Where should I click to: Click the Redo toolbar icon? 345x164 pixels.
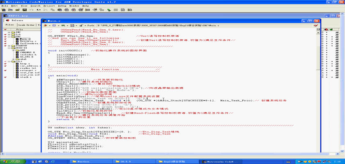click(x=39, y=10)
